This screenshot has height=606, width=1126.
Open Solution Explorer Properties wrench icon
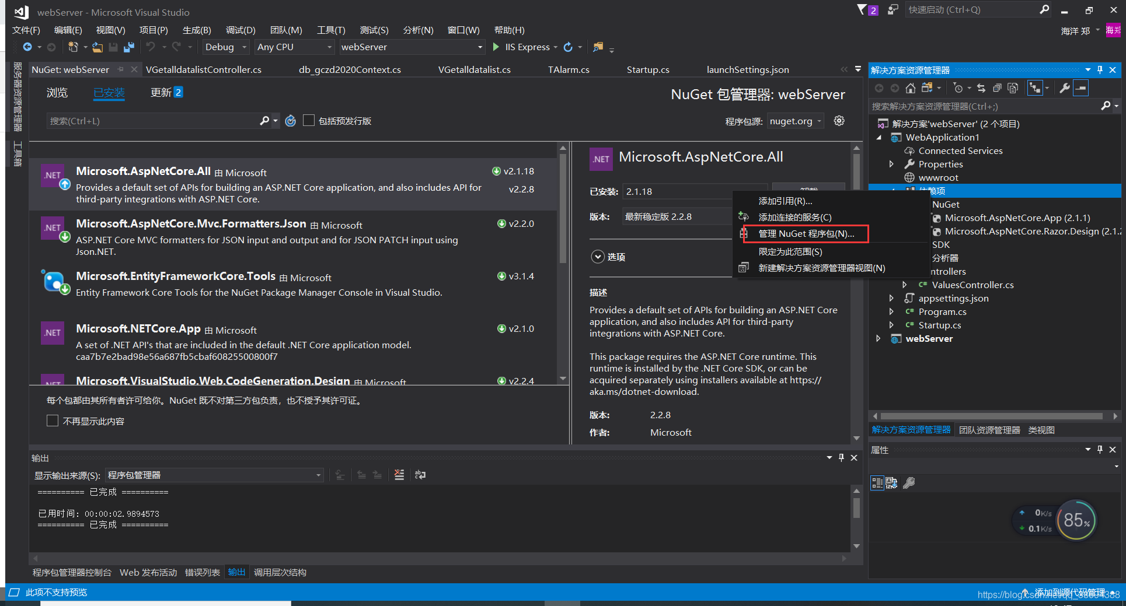point(1065,88)
